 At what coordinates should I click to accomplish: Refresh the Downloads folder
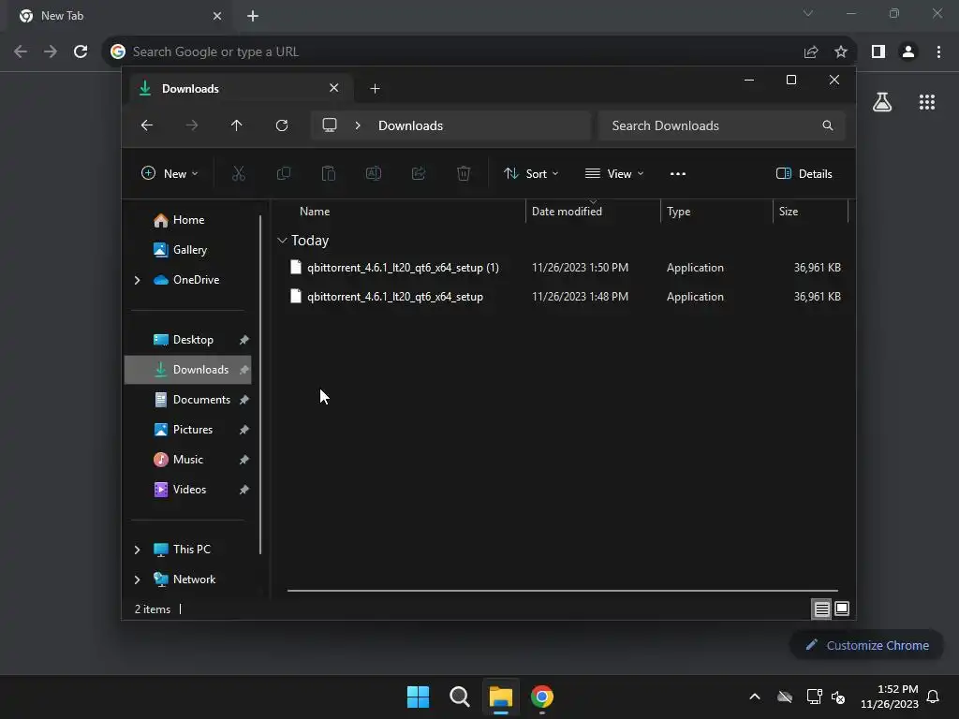tap(282, 125)
